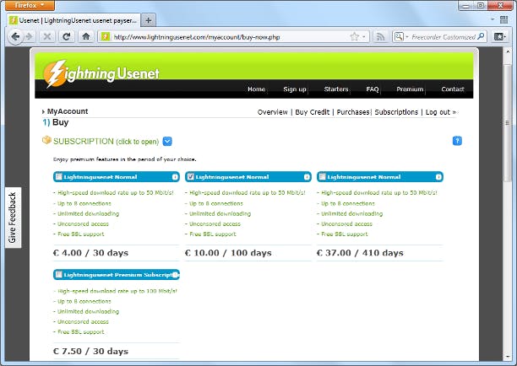517x366 pixels.
Task: Select the LightningUsenet browser tab
Action: tap(73, 20)
